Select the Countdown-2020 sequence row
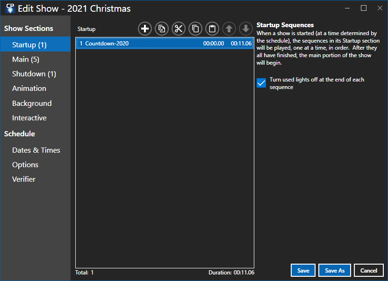Screen dimensions: 388x281 (165, 44)
